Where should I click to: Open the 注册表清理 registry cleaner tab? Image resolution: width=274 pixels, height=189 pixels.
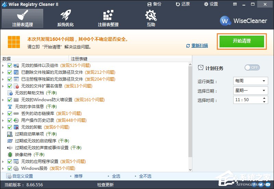click(23, 19)
